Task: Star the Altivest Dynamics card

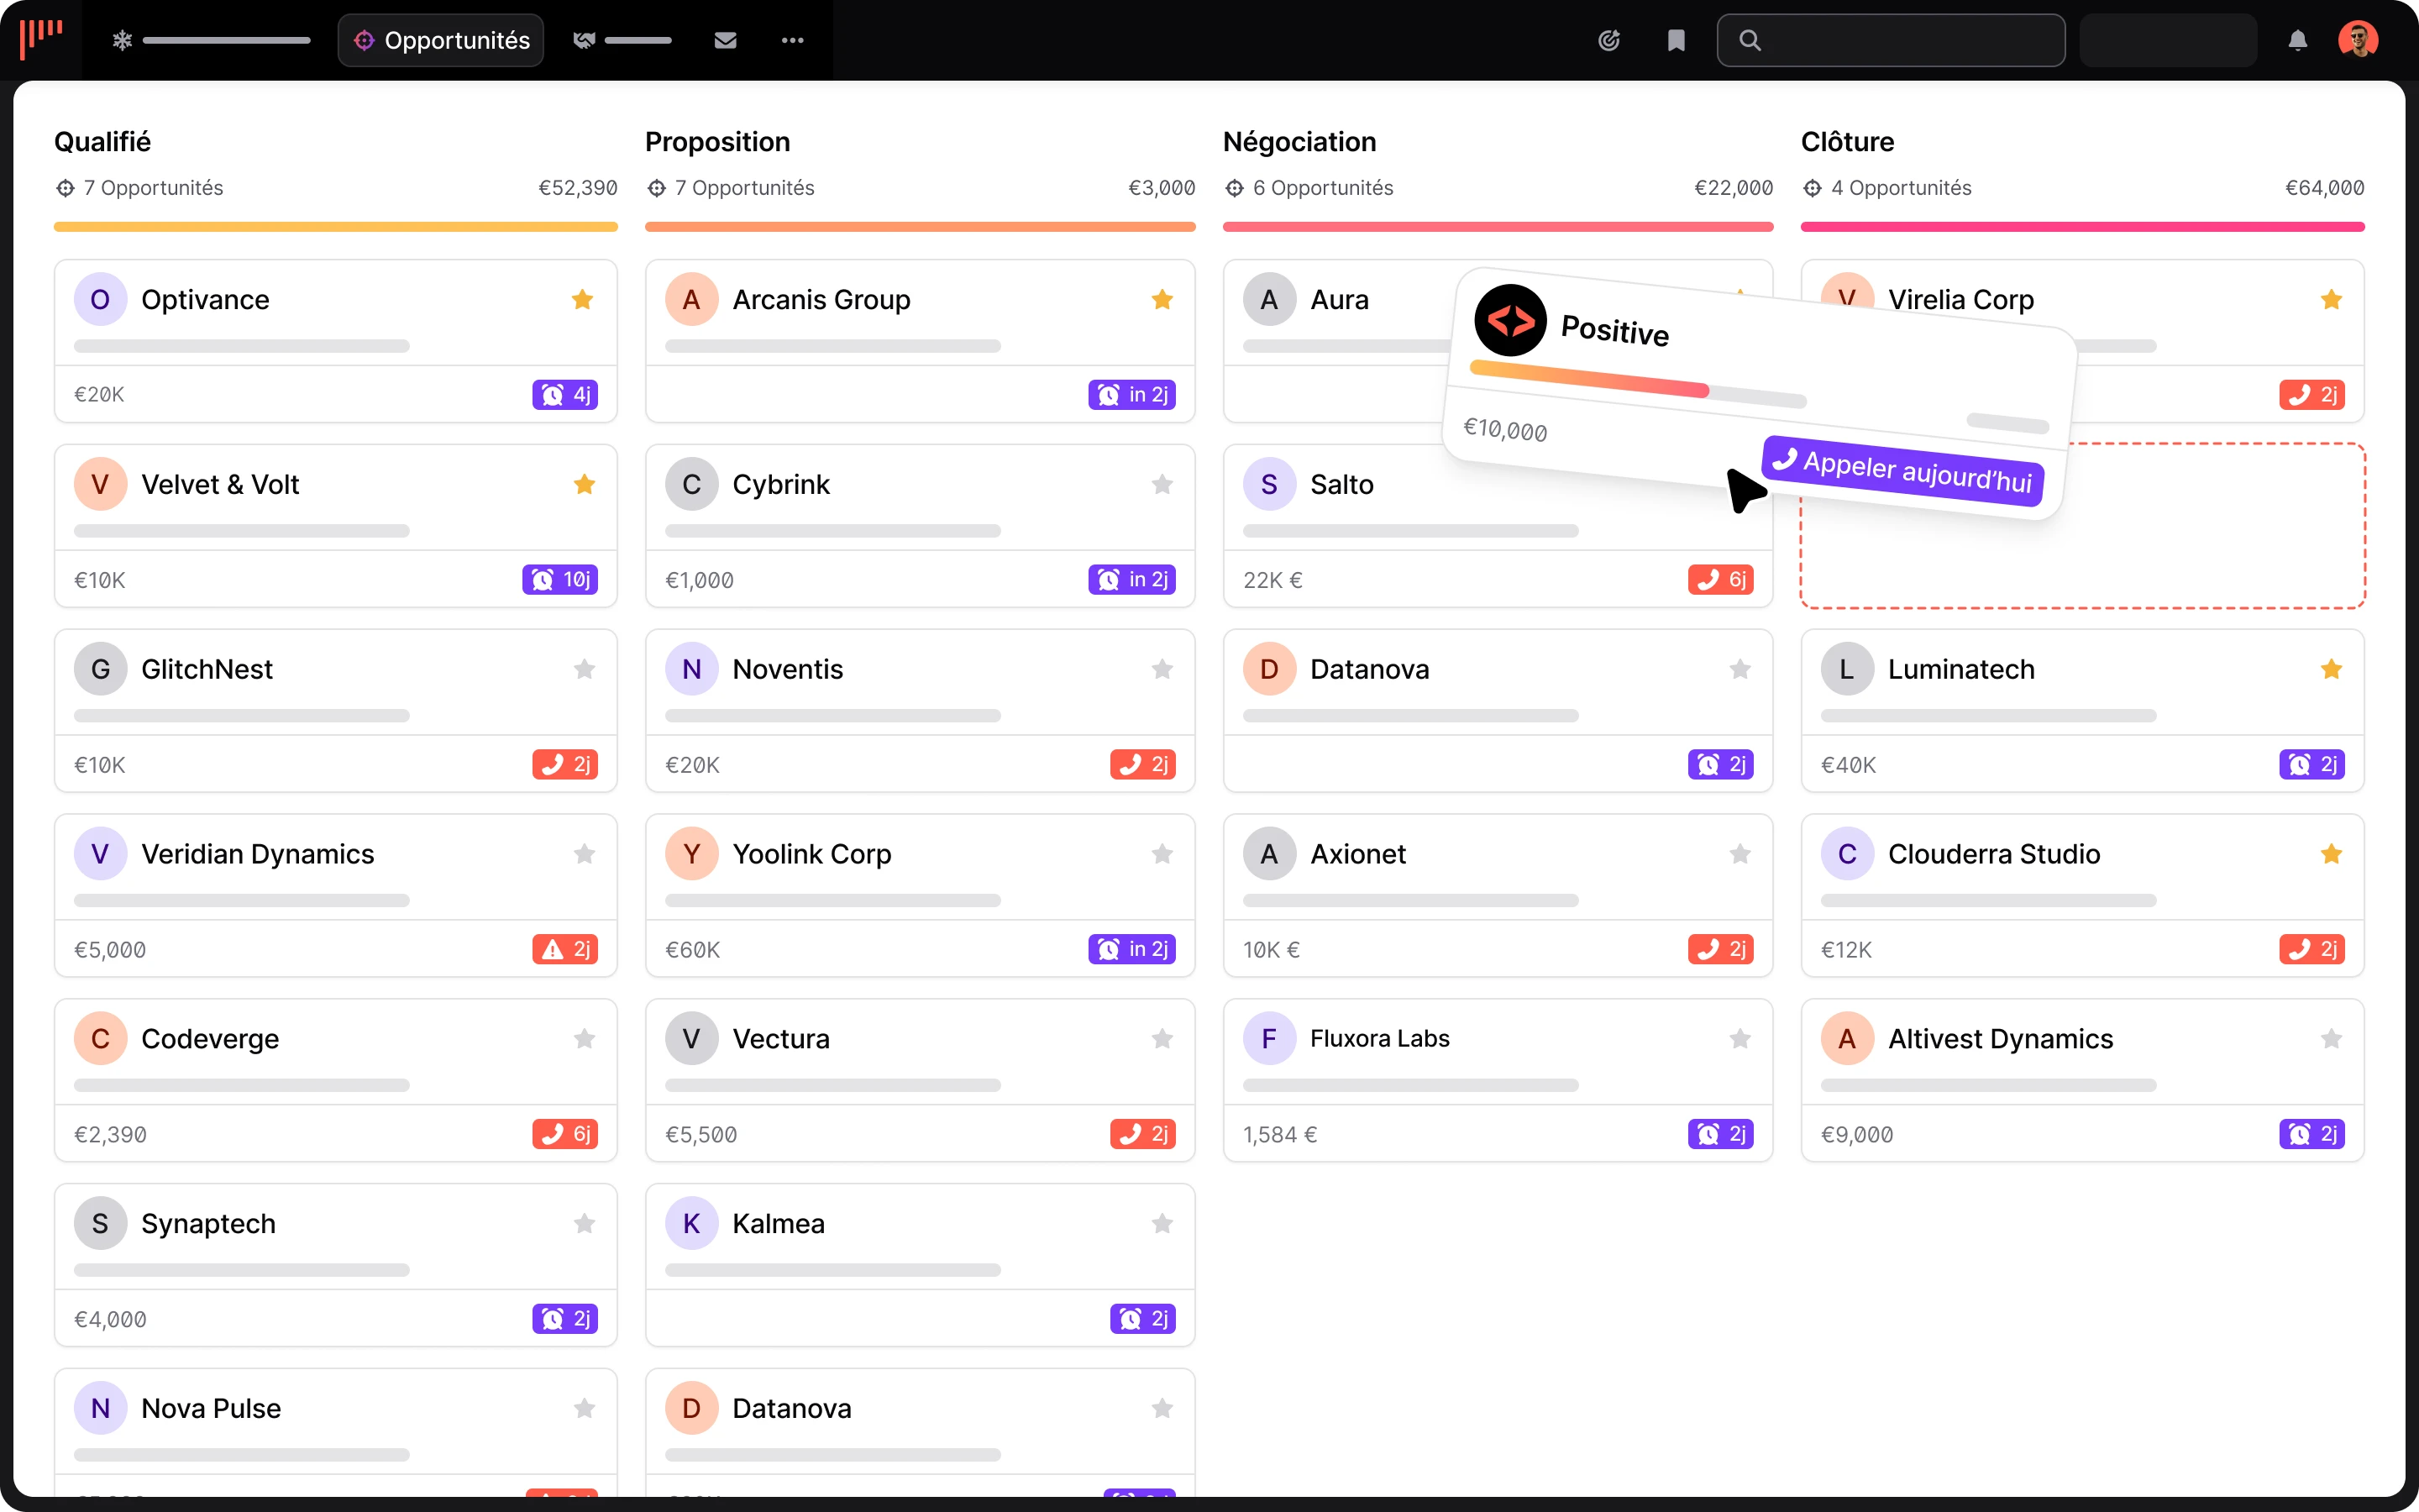Action: coord(2332,1039)
